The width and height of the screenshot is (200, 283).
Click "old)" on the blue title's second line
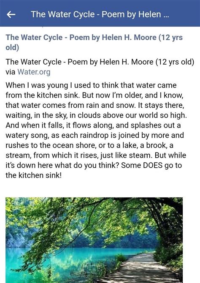(12, 47)
